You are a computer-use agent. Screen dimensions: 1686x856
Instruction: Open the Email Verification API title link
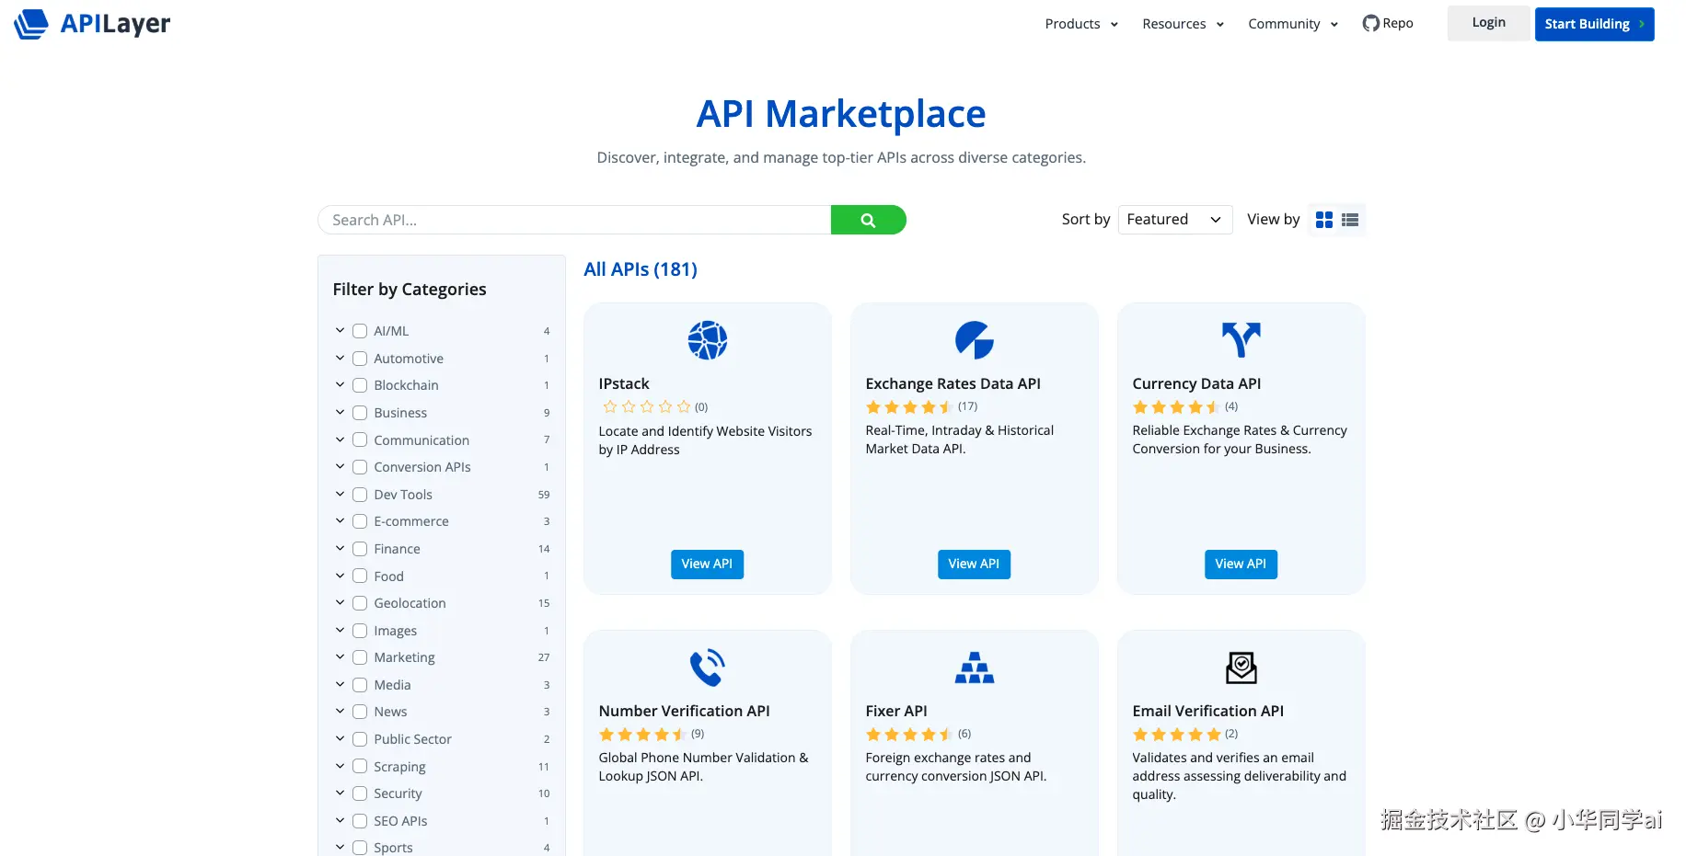pyautogui.click(x=1207, y=711)
